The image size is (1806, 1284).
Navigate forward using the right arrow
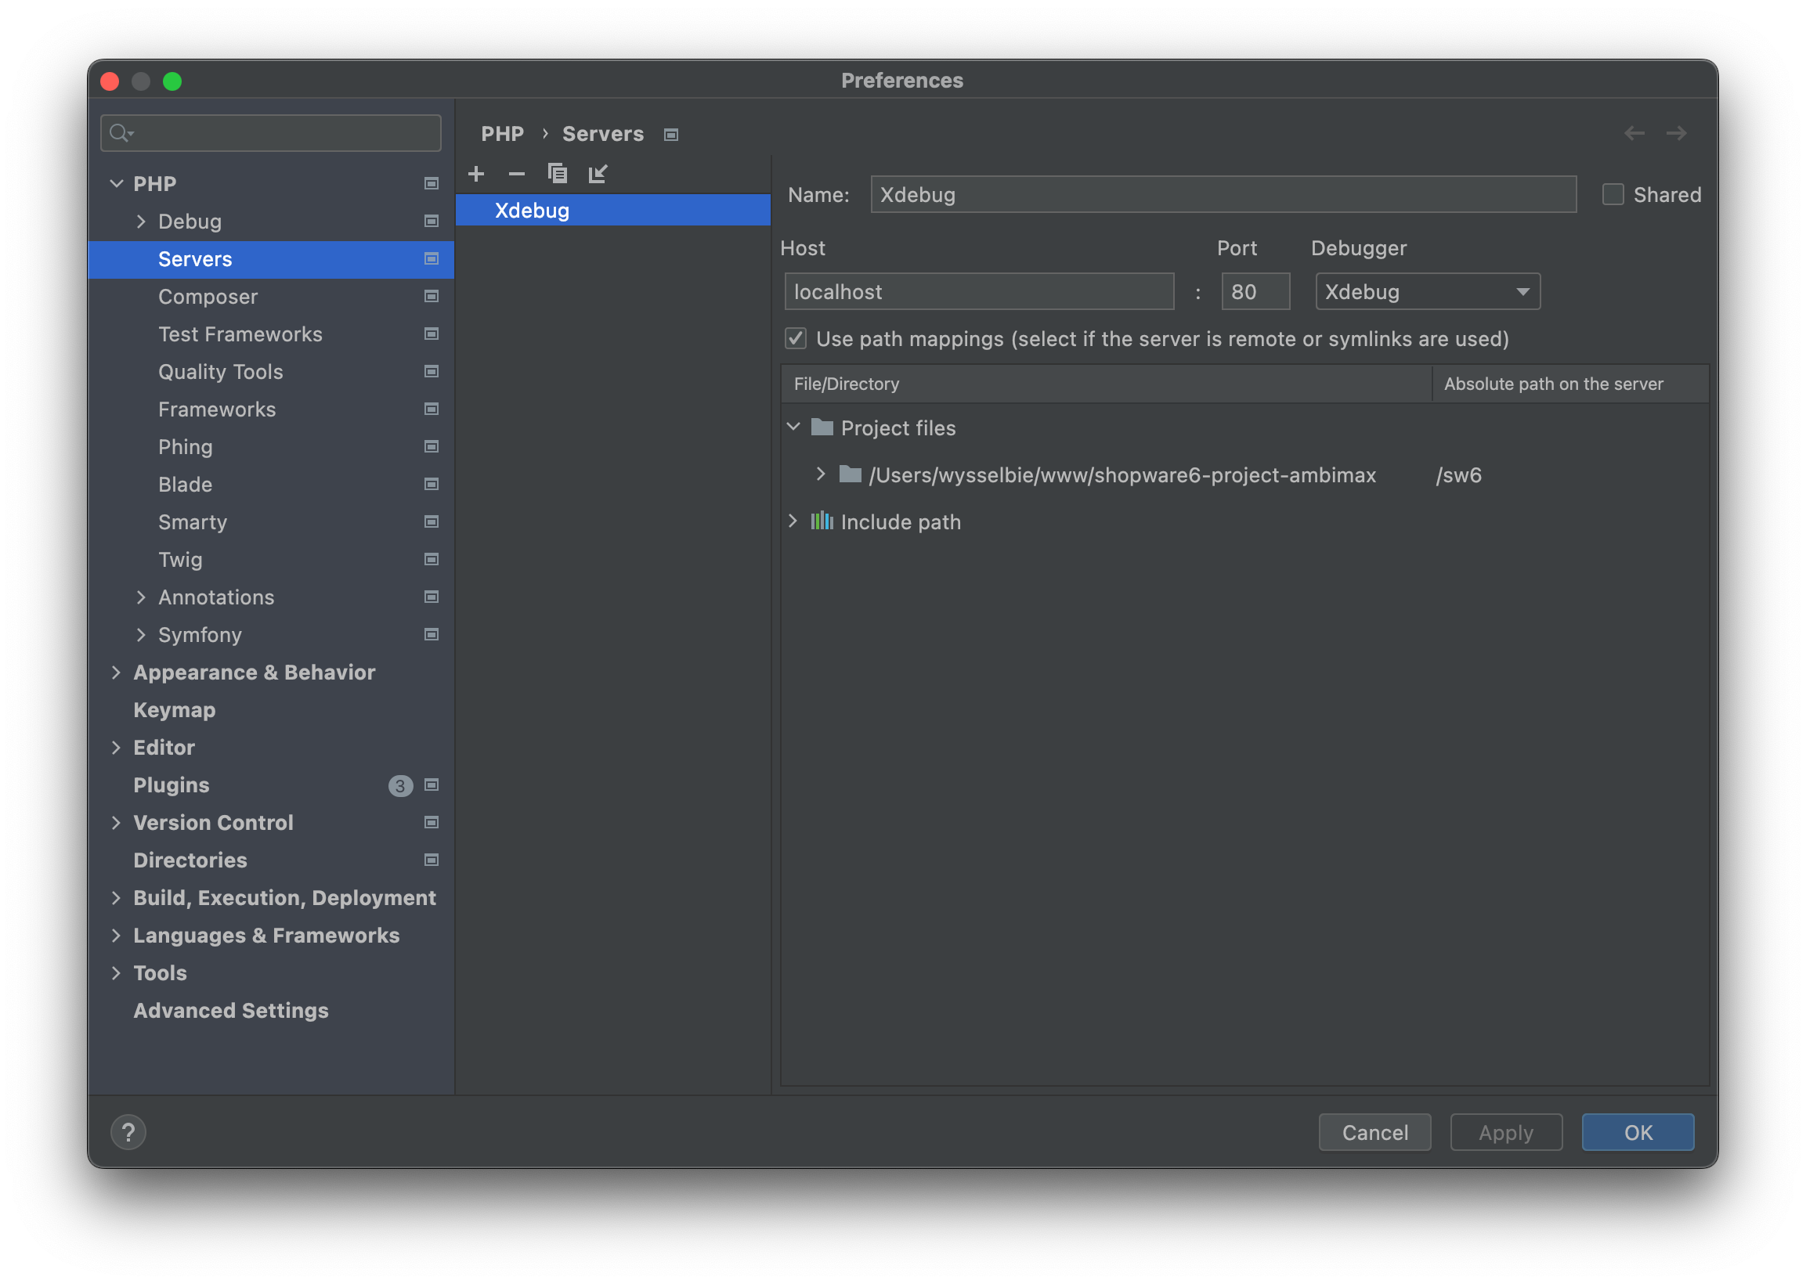tap(1678, 133)
